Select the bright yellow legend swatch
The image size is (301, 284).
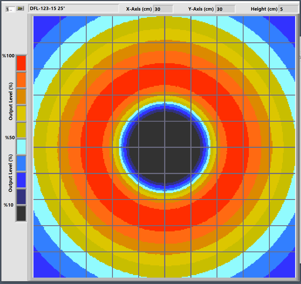coord(21,113)
